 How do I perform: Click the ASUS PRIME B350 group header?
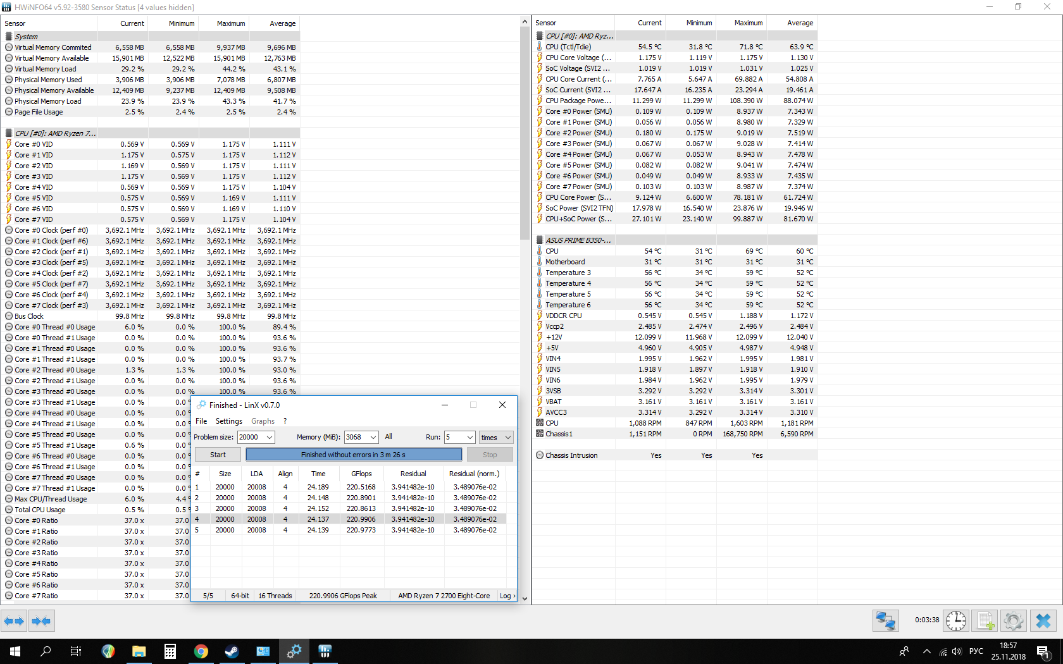tap(675, 240)
